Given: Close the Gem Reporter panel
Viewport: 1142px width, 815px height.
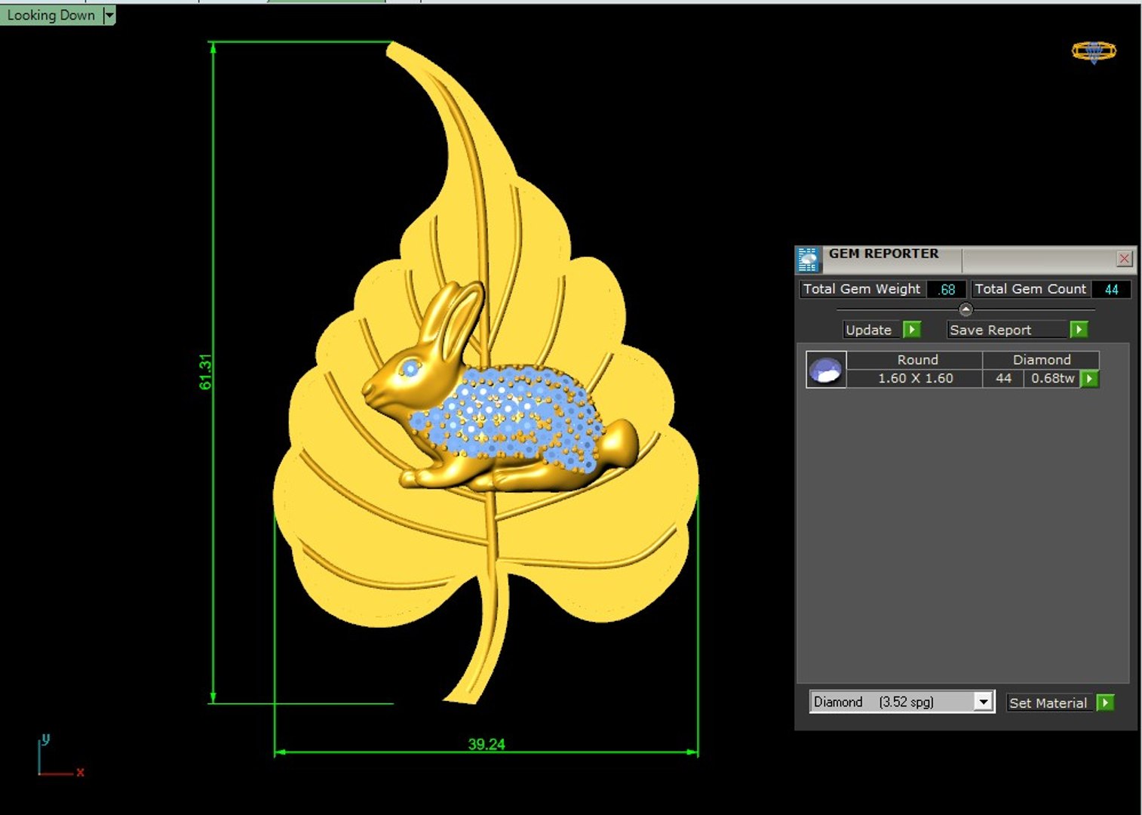Looking at the screenshot, I should point(1124,258).
